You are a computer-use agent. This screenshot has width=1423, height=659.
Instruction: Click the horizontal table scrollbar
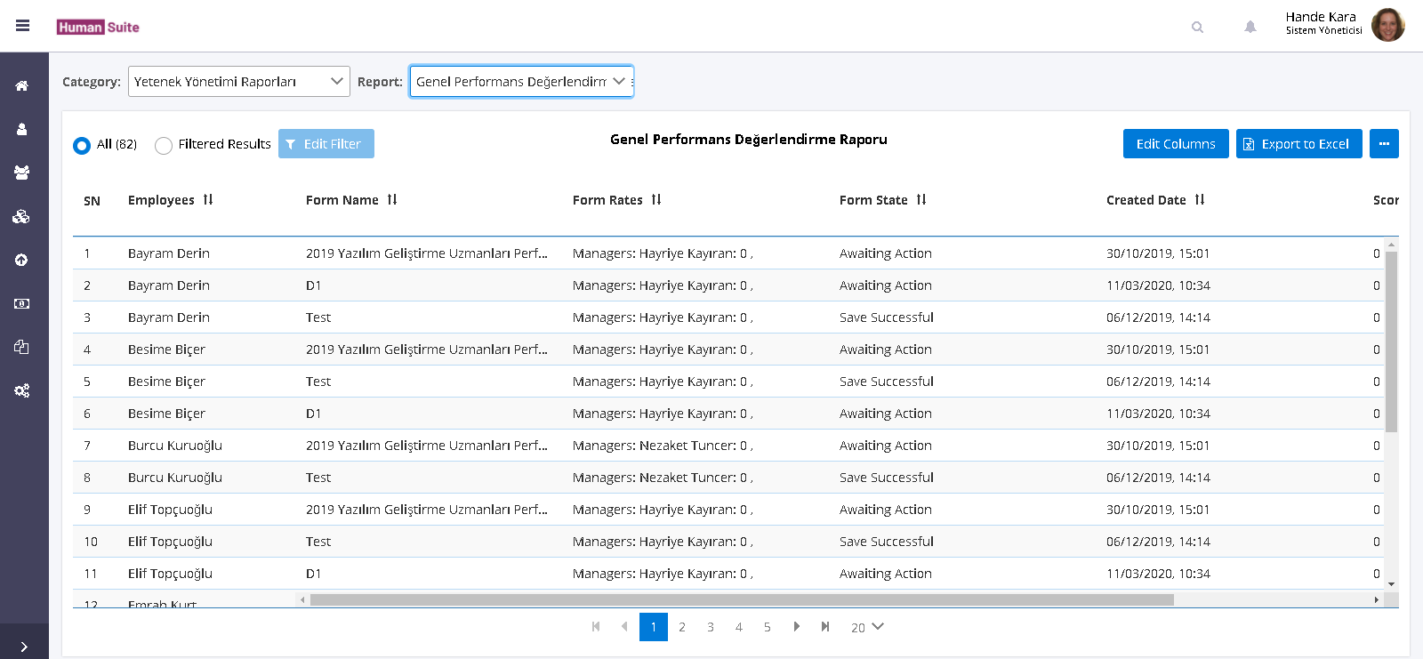742,600
